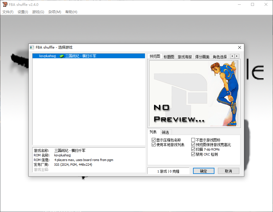Toggle 预览图保持游戏宽高比 checkbox

click(x=193, y=144)
